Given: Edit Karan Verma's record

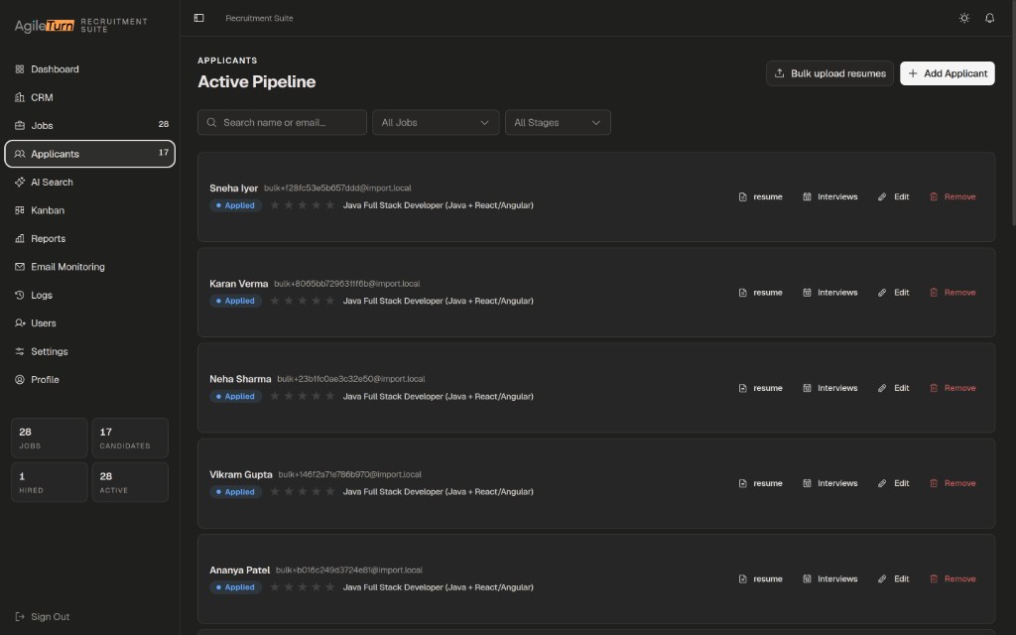Looking at the screenshot, I should [894, 293].
